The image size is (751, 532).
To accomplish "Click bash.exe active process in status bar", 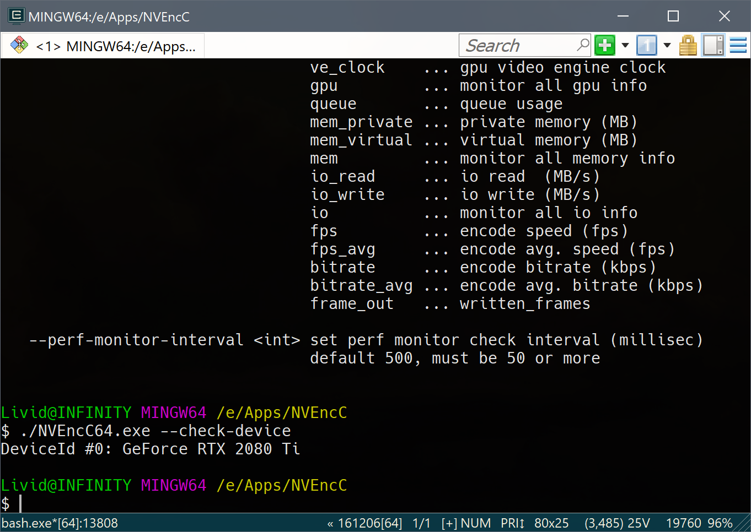I will click(x=60, y=523).
